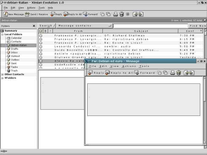Open the Edit menu in main window

[x=13, y=8]
